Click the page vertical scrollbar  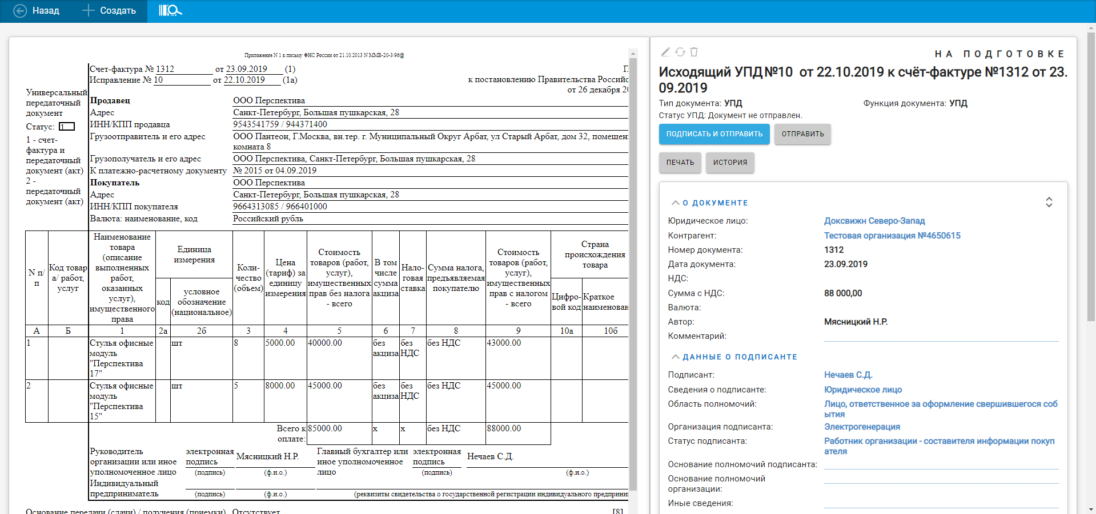(x=1091, y=177)
